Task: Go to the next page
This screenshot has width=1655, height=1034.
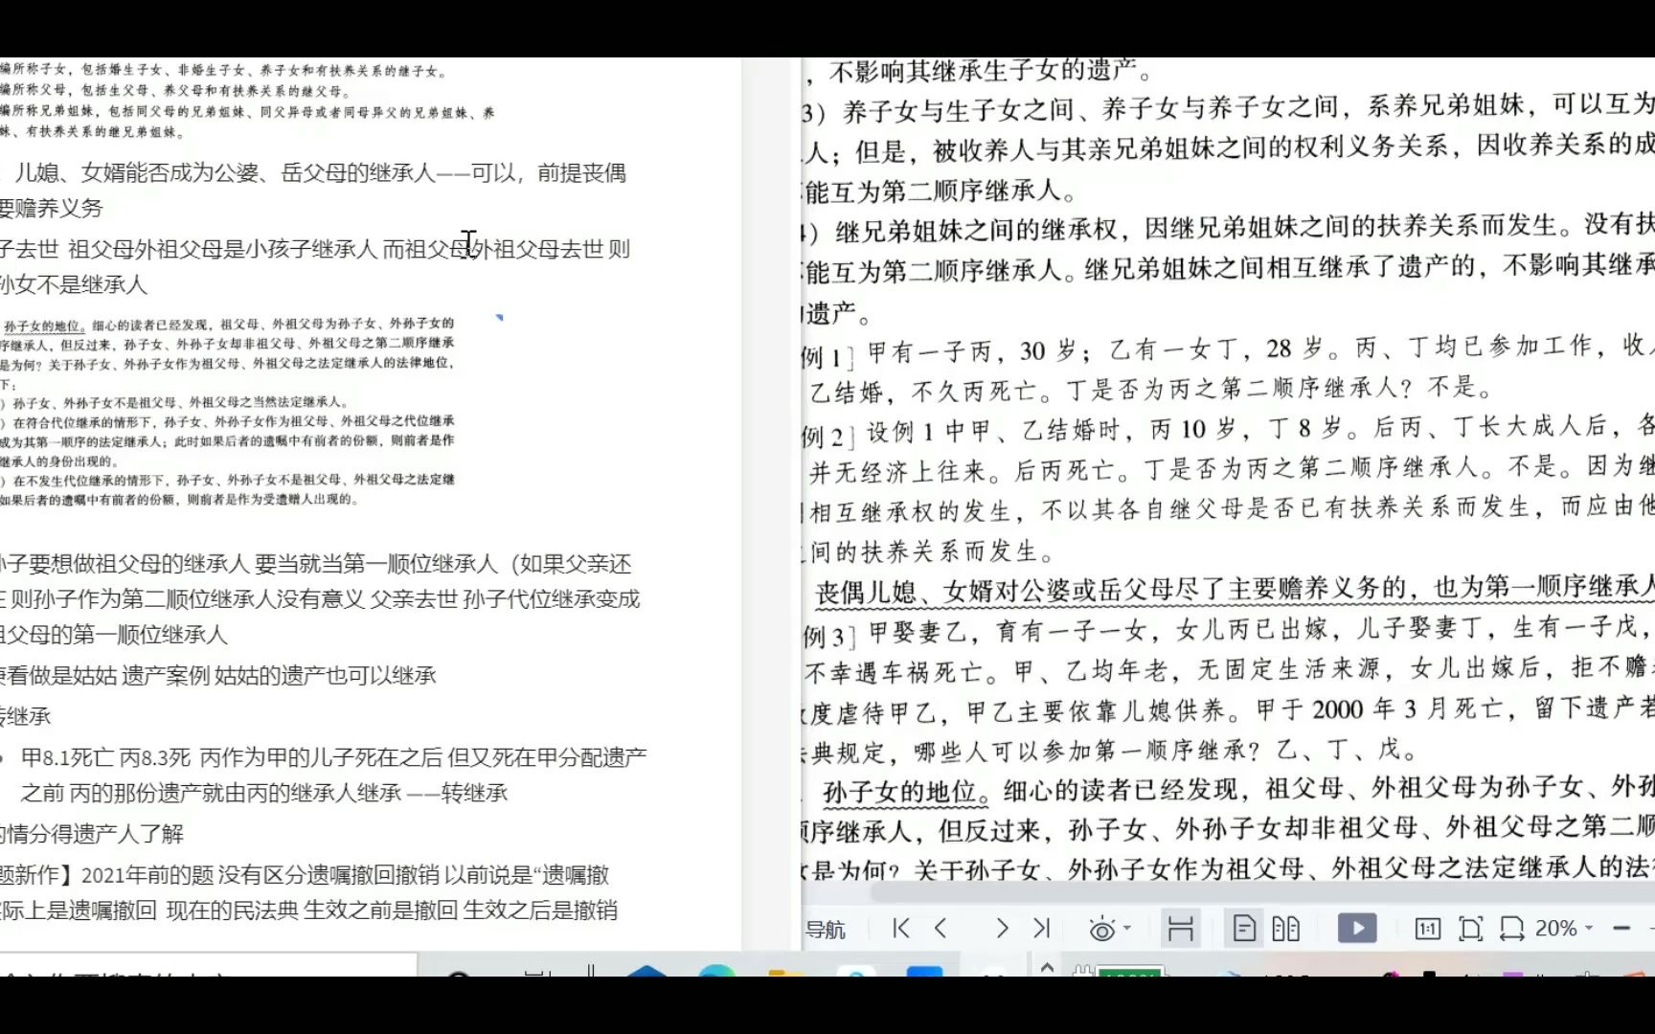Action: coord(1002,928)
